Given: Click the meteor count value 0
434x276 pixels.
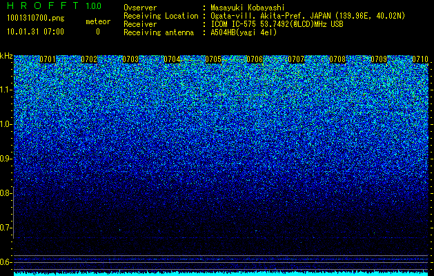Looking at the screenshot, I should (x=98, y=32).
